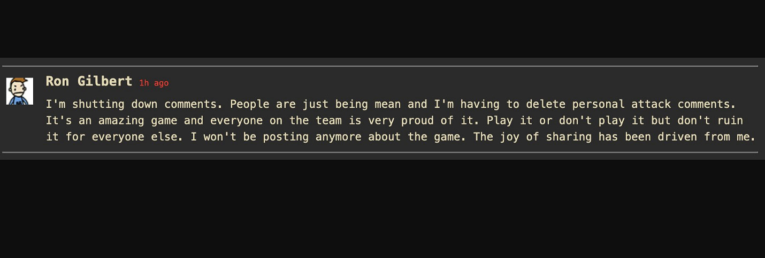Click the last line ending "driven from me."
This screenshot has width=765, height=258.
coord(400,137)
